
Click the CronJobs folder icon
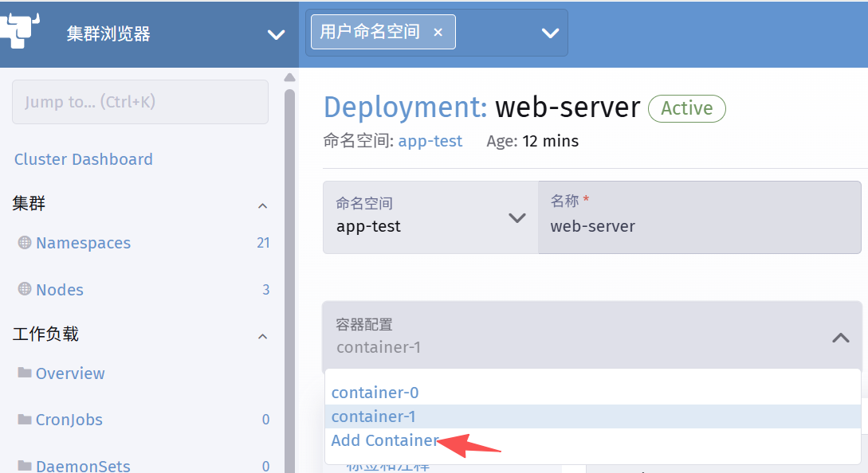25,419
